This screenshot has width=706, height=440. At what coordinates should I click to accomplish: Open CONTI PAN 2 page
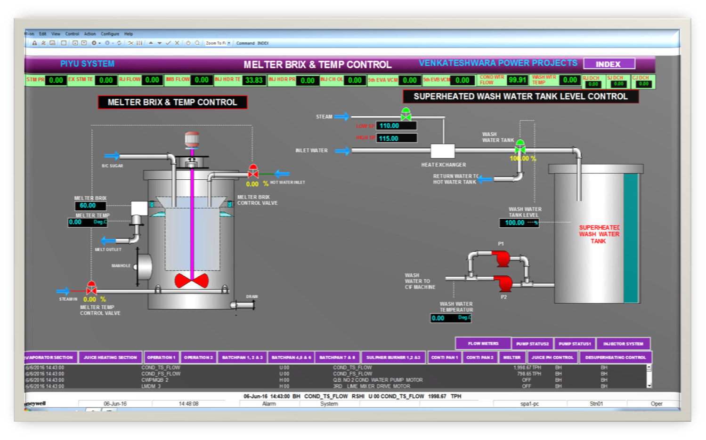coord(479,358)
